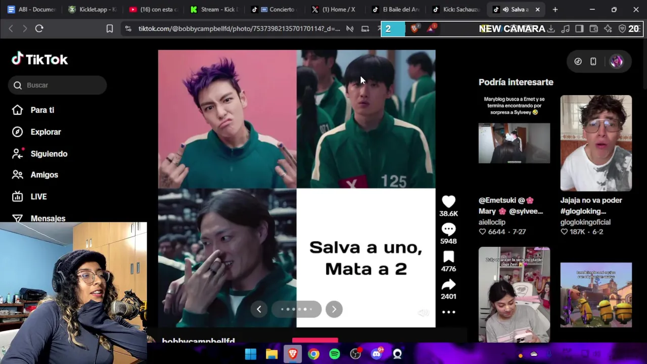The height and width of the screenshot is (364, 647).
Task: Close the active Salva a tab
Action: (537, 9)
